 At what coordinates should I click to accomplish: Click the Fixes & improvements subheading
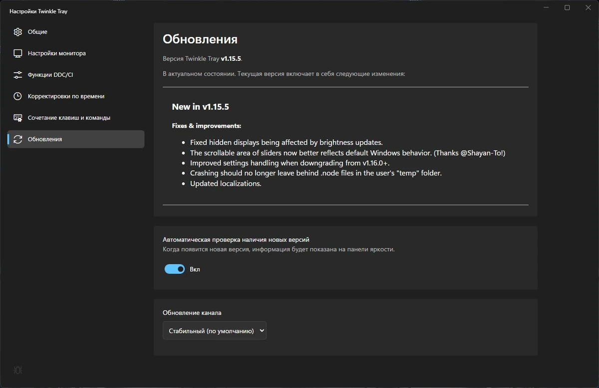coord(207,126)
